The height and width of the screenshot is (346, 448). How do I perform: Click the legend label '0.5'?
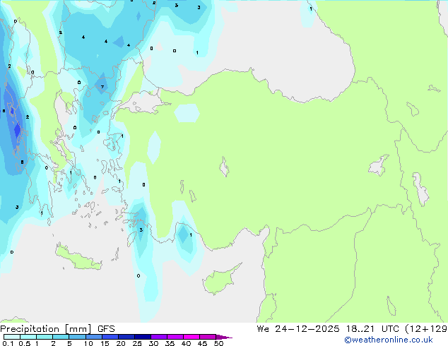tap(24, 343)
